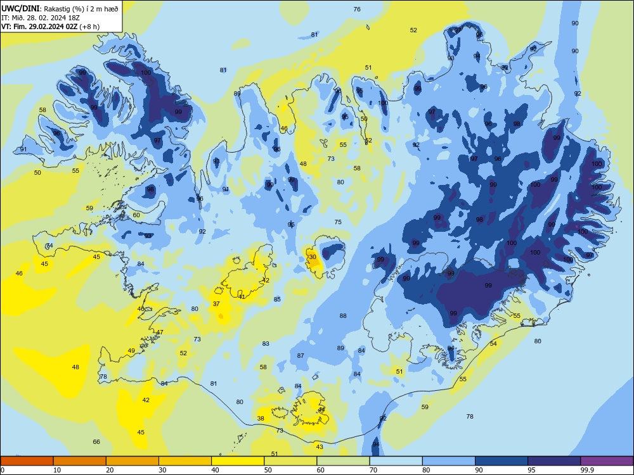The height and width of the screenshot is (475, 634).
Task: Click the 80–90 medium blue legend swatch
Action: click(x=449, y=461)
